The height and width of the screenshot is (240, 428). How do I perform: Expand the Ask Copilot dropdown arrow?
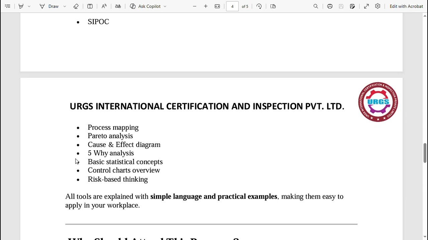click(165, 6)
